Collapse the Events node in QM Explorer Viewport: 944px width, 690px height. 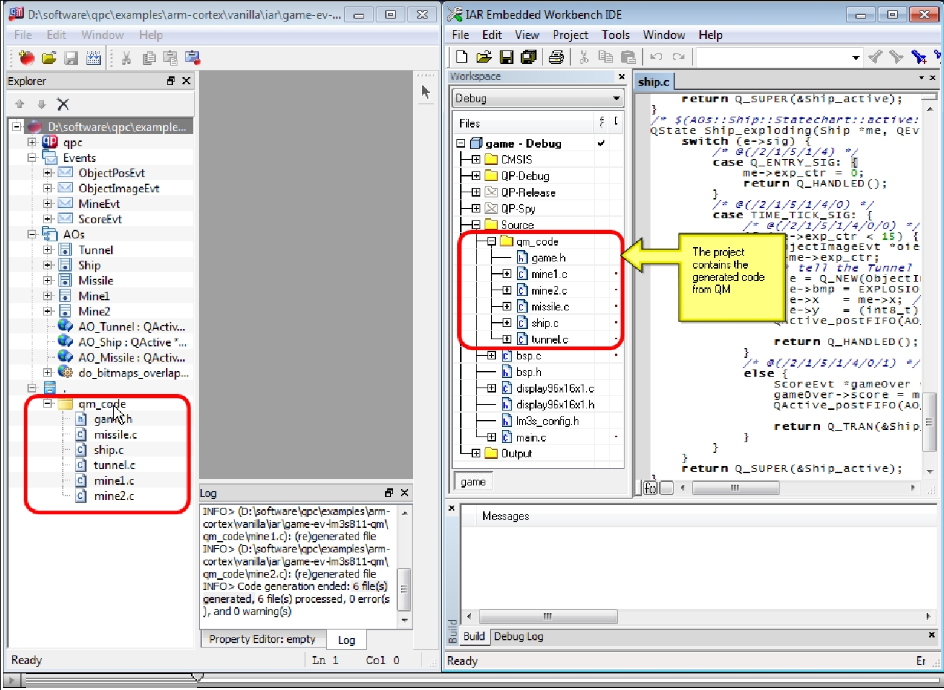point(32,158)
